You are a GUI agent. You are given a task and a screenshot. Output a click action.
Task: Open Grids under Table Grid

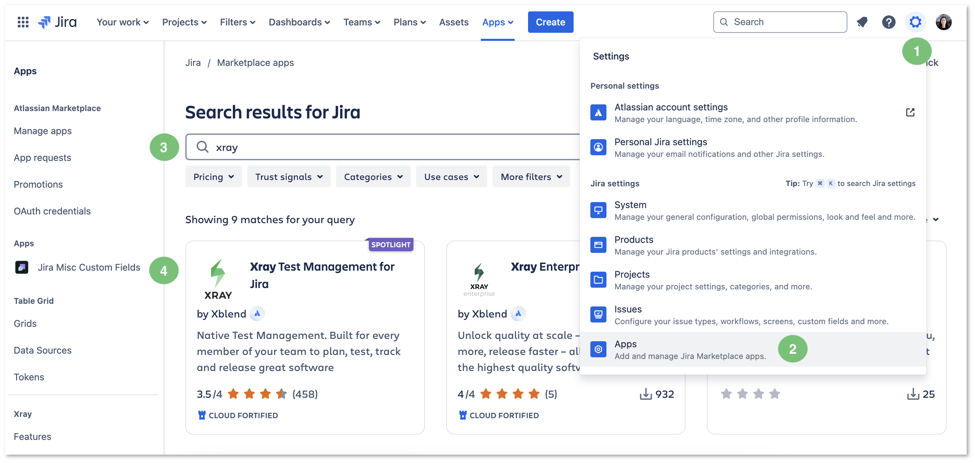tap(25, 323)
